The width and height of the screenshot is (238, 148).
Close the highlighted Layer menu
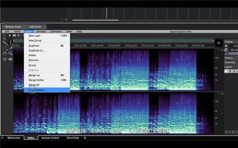tap(29, 32)
